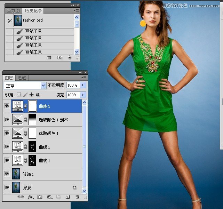
Task: Create a new layer icon in Layers panel
Action: tap(68, 197)
